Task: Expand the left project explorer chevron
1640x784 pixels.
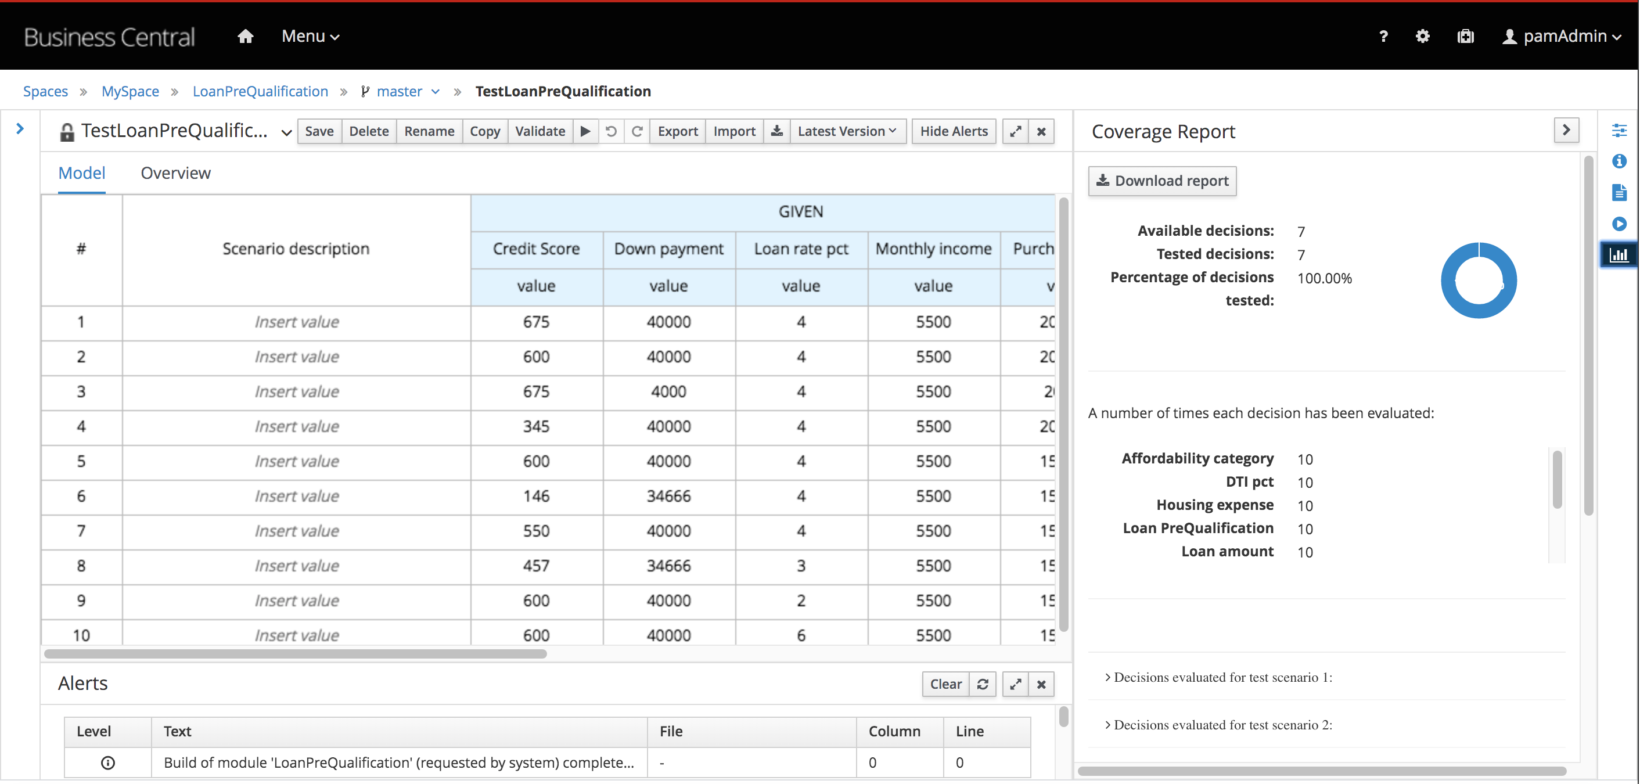Action: [x=20, y=129]
